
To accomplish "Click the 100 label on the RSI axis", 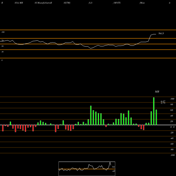I will pos(3,32).
